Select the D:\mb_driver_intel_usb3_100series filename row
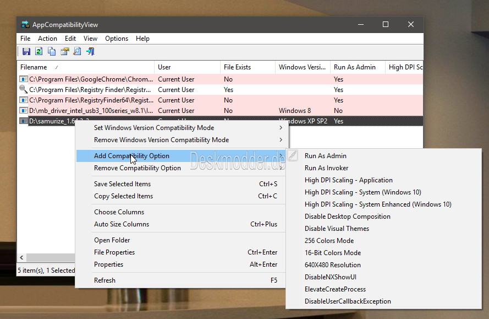The image size is (489, 319). (x=91, y=111)
